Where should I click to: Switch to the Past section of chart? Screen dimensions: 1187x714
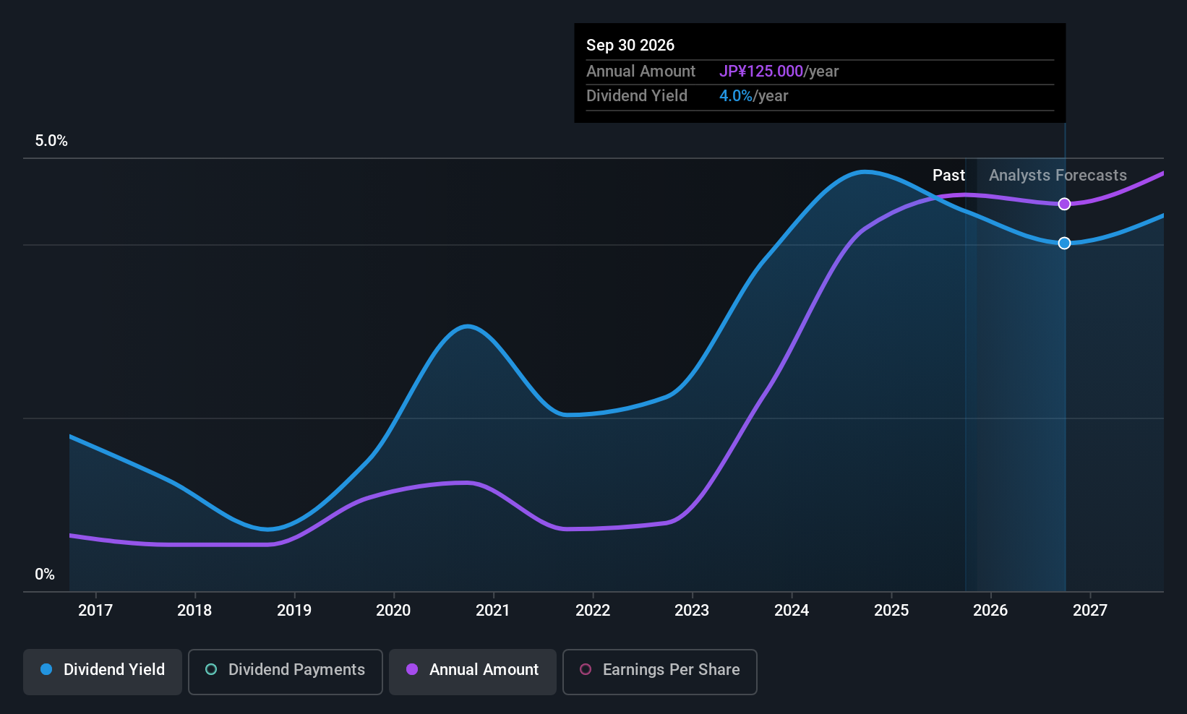coord(948,175)
